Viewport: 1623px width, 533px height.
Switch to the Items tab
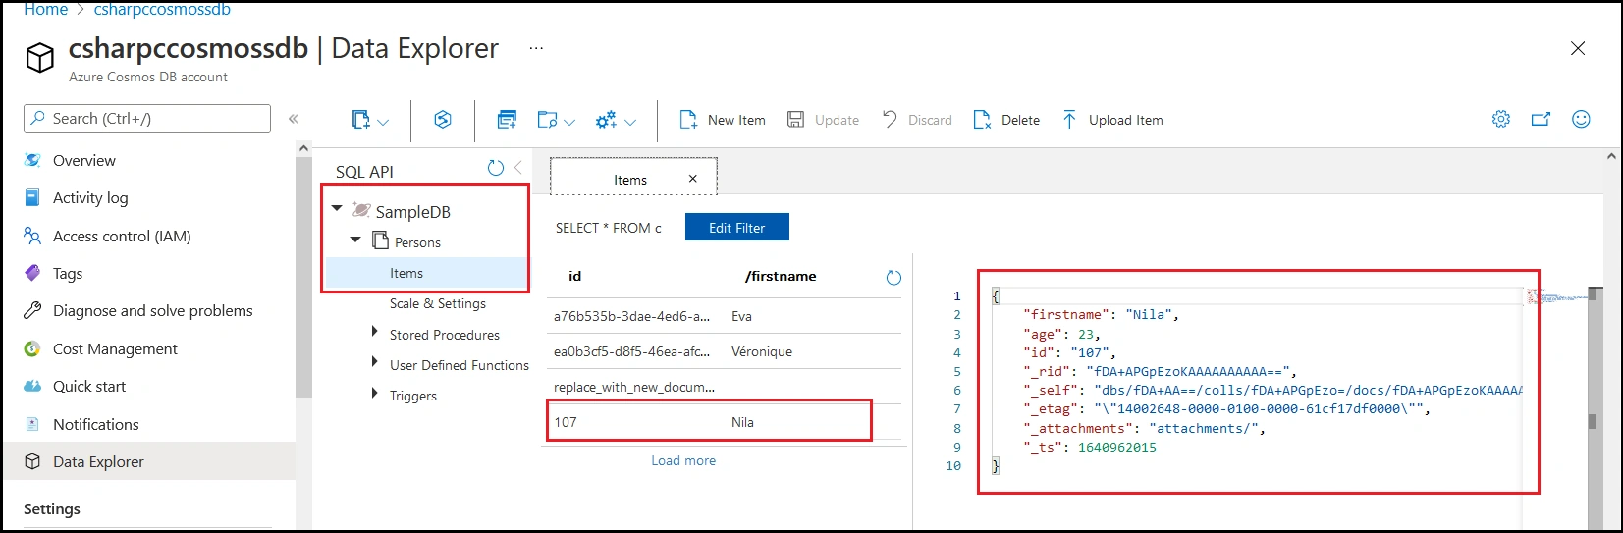(630, 180)
